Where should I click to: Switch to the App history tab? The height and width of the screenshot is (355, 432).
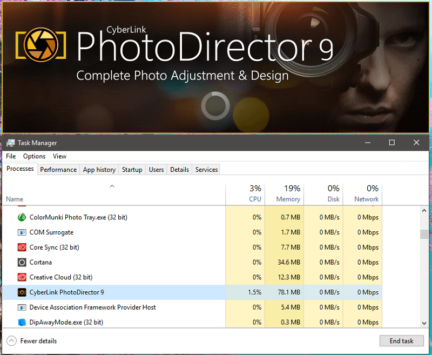point(99,170)
